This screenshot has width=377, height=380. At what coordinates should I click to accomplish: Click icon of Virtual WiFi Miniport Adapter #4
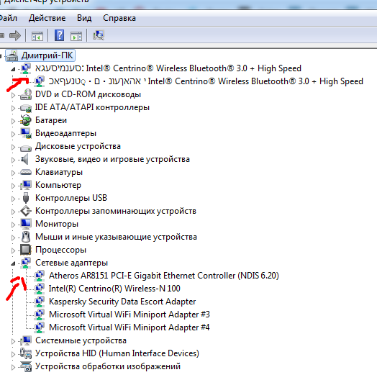(x=40, y=327)
